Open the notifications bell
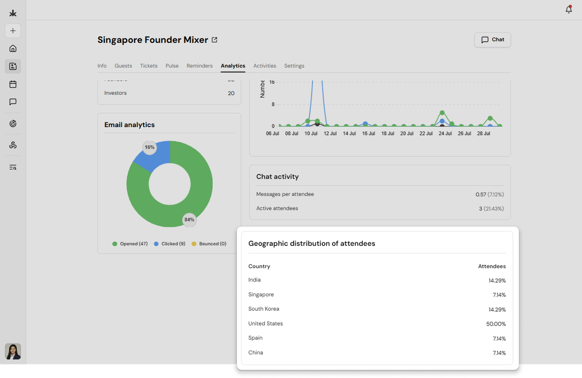 (569, 10)
